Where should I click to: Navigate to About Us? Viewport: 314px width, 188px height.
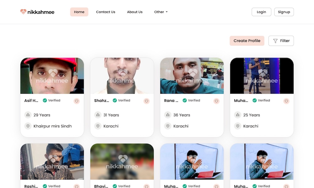pyautogui.click(x=135, y=12)
